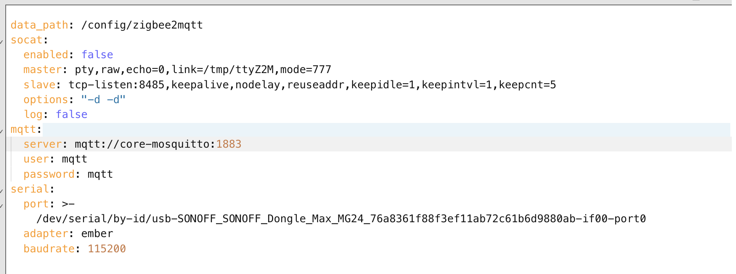Click the master key under socat
736x274 pixels.
[x=42, y=70]
